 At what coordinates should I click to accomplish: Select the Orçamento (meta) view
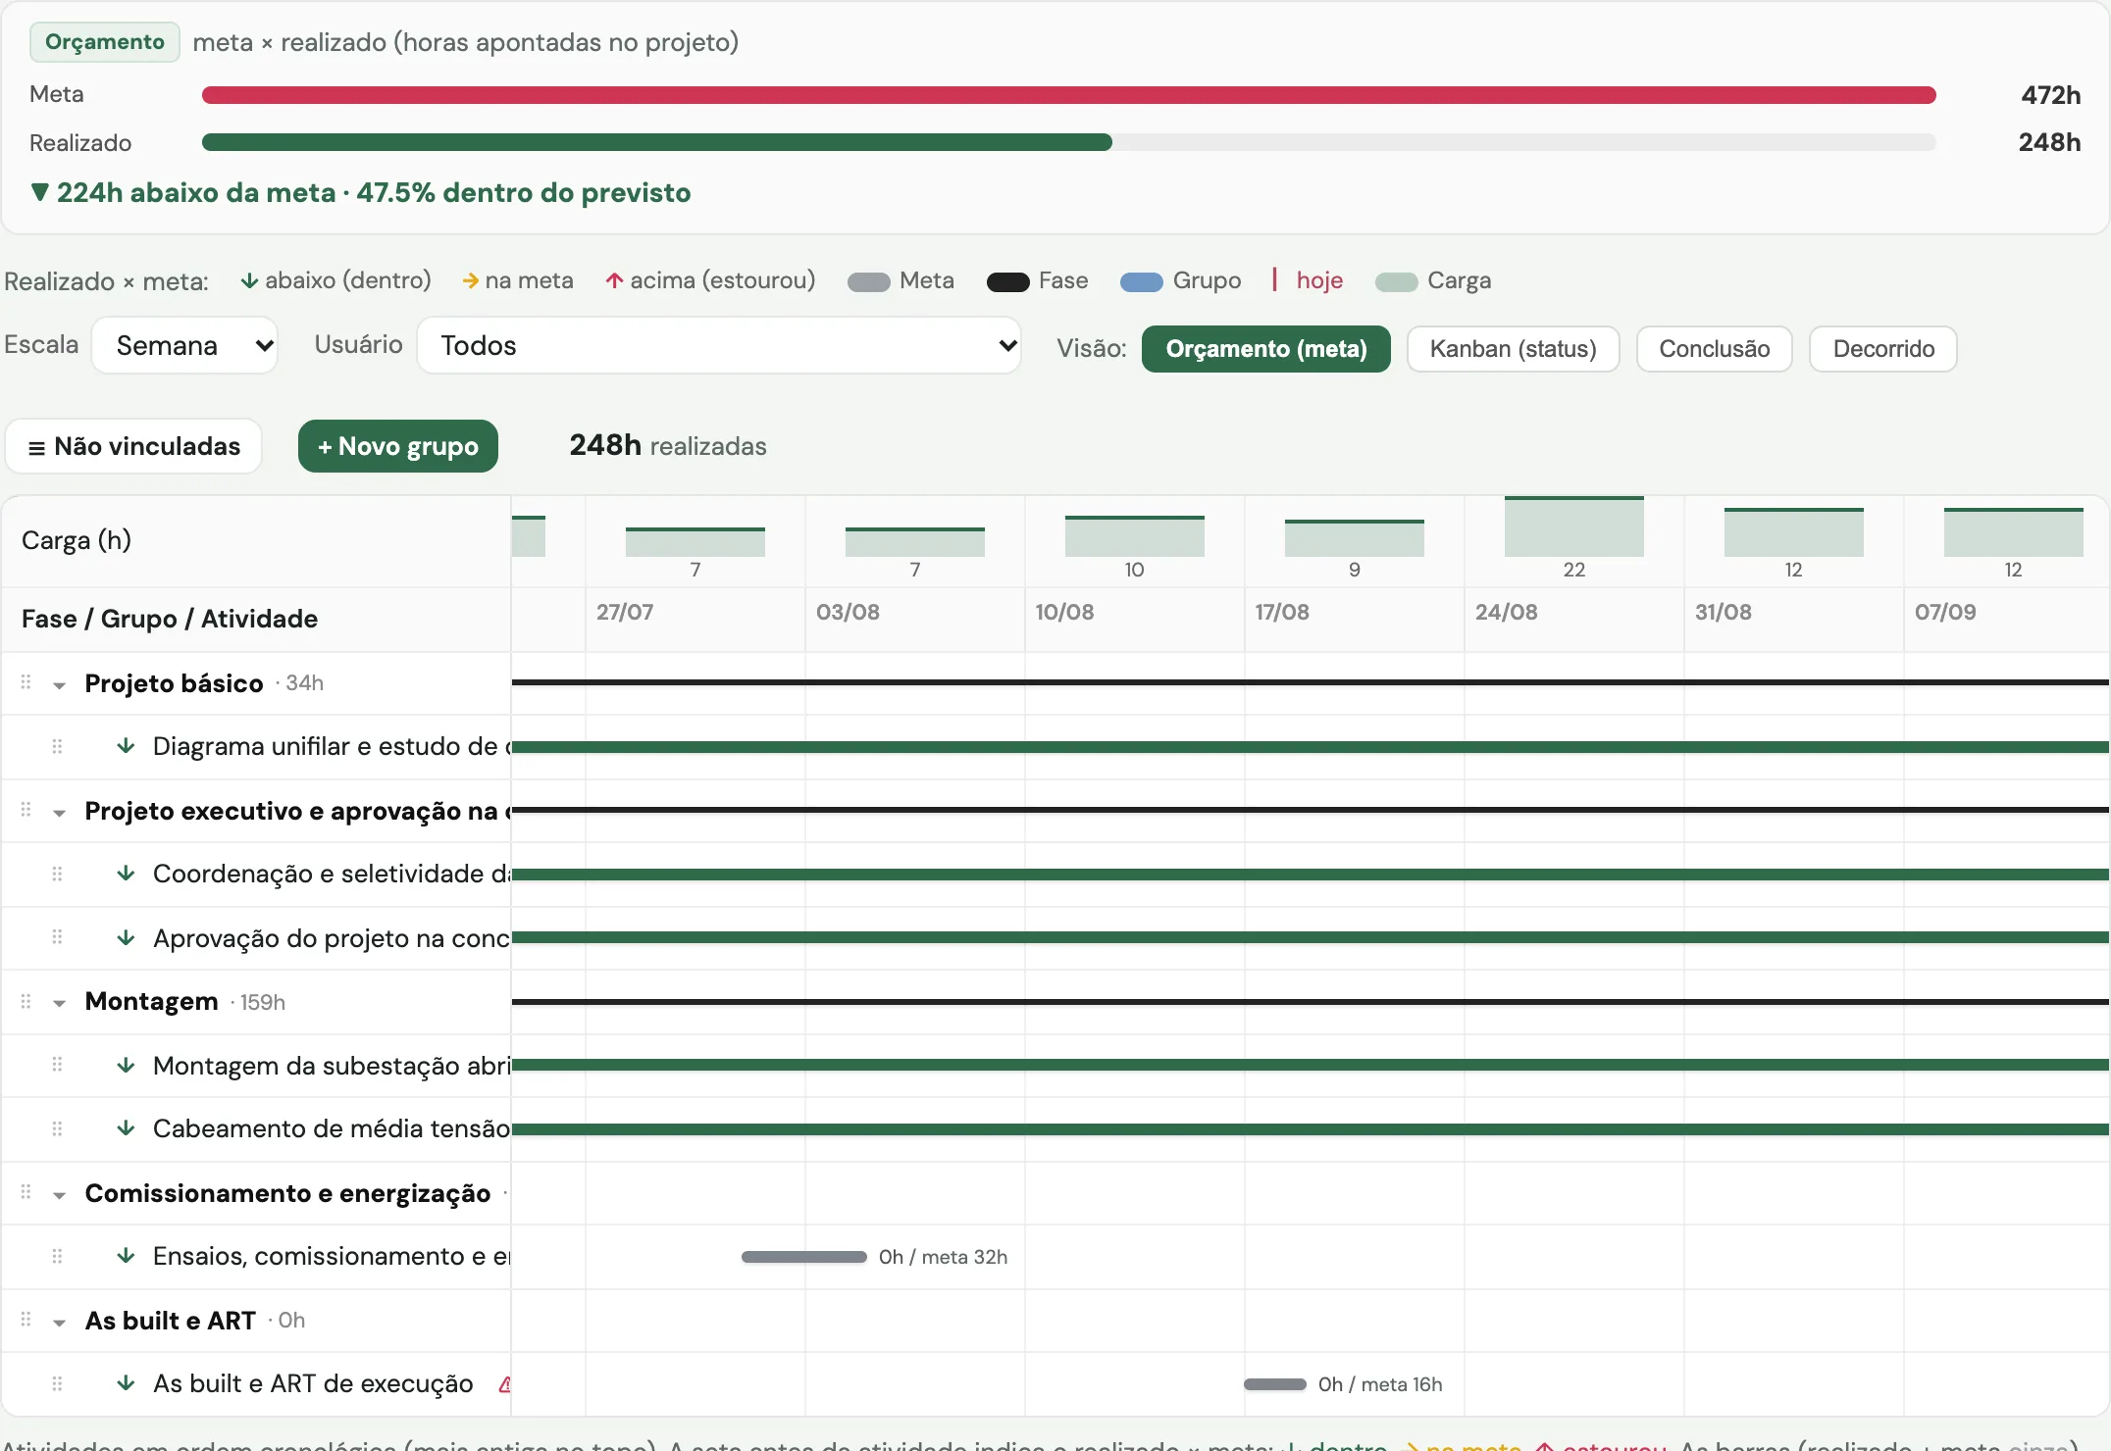pyautogui.click(x=1265, y=349)
